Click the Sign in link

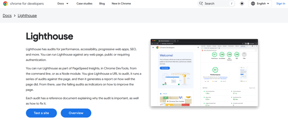coord(281,3)
